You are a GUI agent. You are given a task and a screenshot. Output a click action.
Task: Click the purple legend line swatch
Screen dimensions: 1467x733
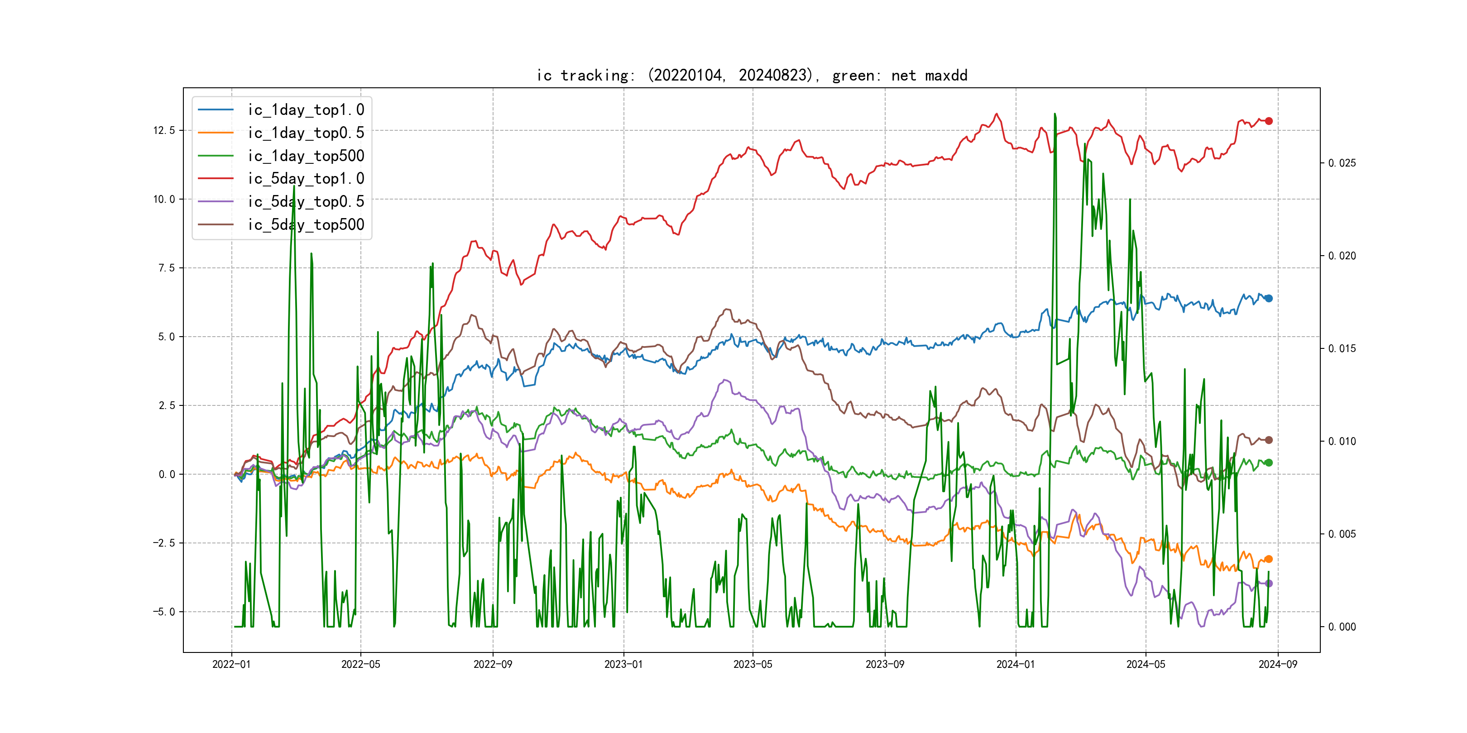216,201
